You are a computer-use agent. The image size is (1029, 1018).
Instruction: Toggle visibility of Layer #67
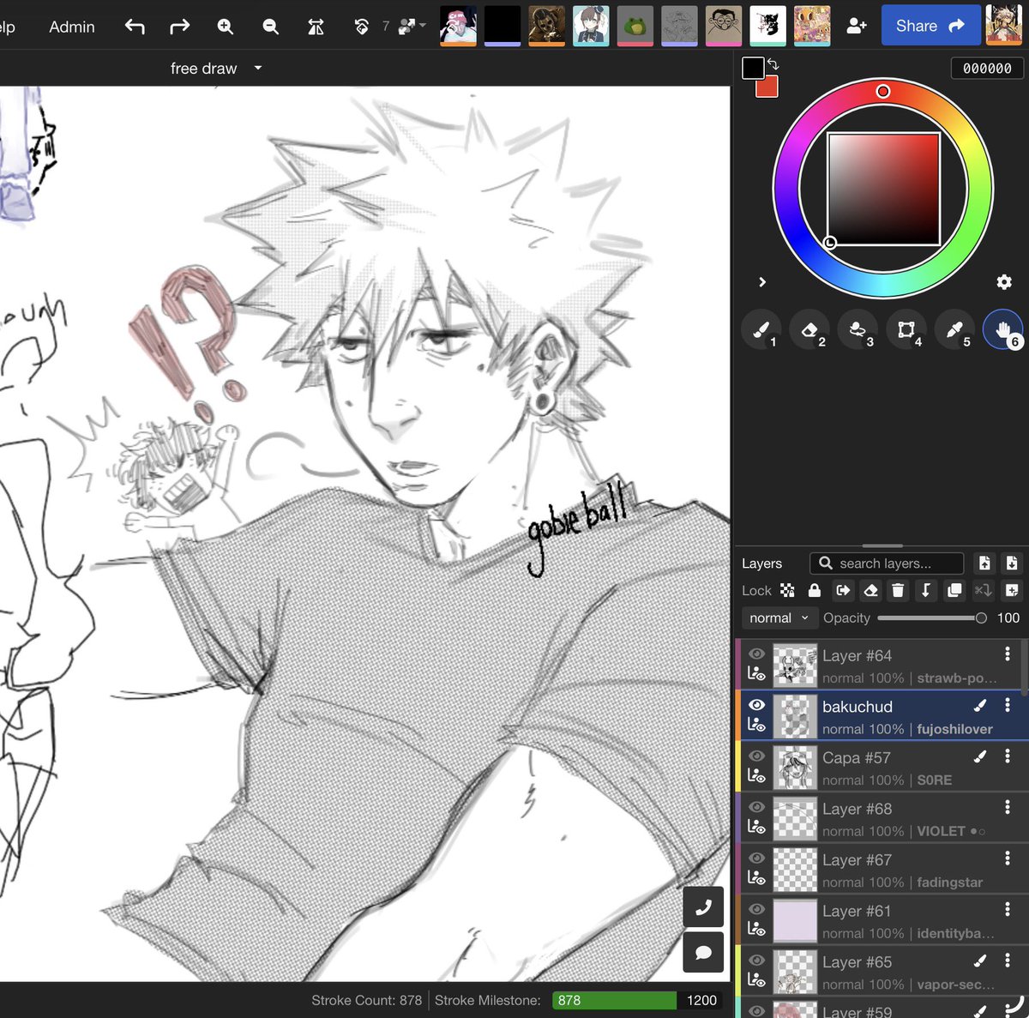(x=756, y=858)
